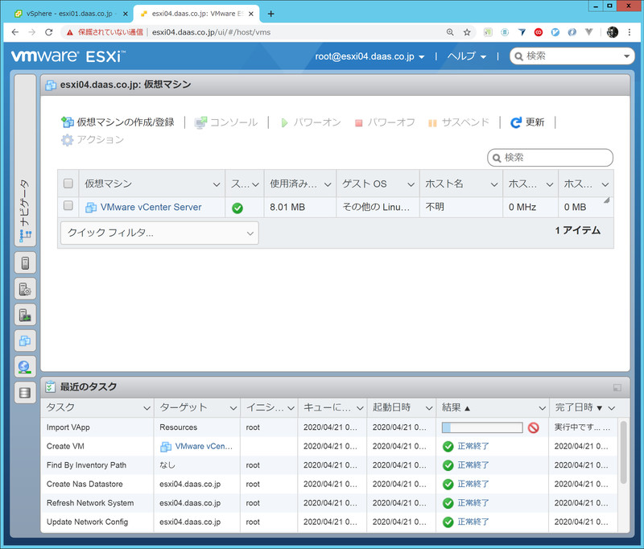Open the Host icon in navigator sidebar
Screen dimensions: 644x549
coord(26,263)
